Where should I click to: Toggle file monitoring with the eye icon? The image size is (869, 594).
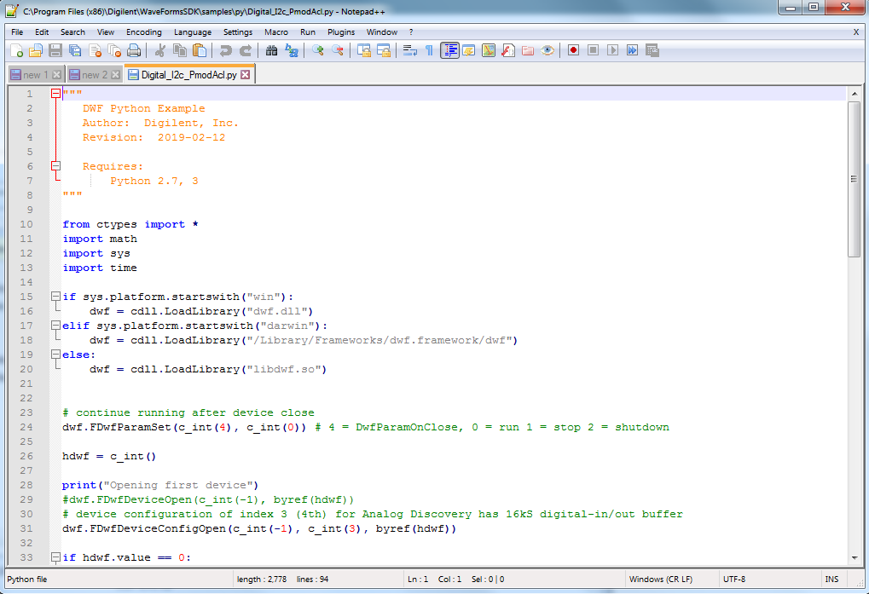tap(547, 51)
